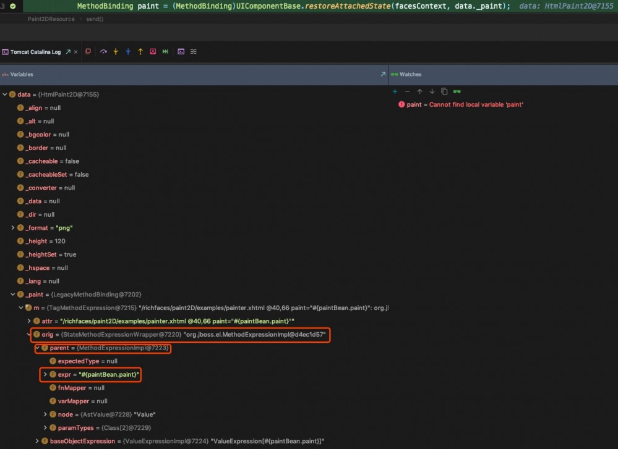Open Variables panel in new window via diagonal arrow
The width and height of the screenshot is (618, 449).
click(382, 74)
